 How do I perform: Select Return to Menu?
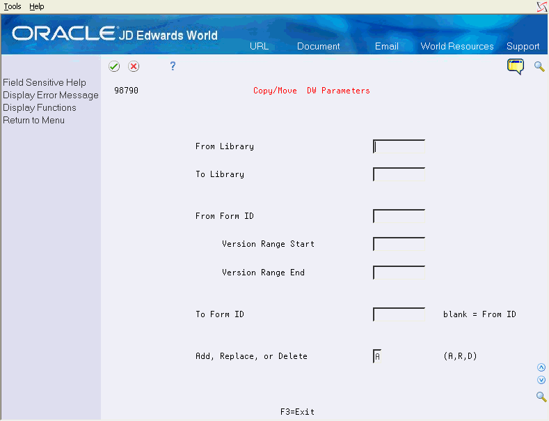tap(33, 121)
